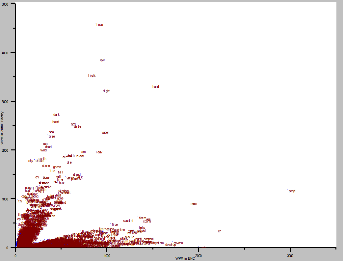343x261 pixels.
Task: Click the 'night' word in plot
Action: pyautogui.click(x=106, y=91)
